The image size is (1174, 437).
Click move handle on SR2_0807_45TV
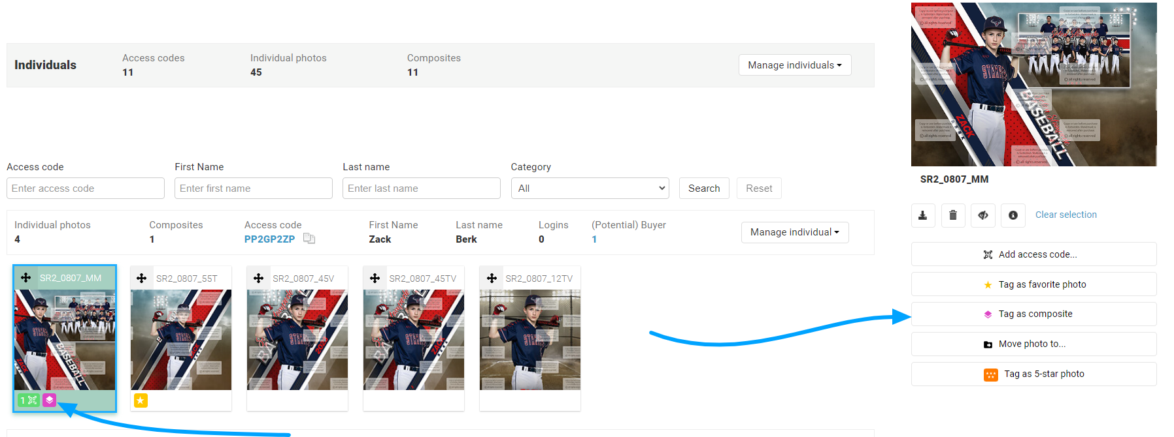tap(375, 279)
